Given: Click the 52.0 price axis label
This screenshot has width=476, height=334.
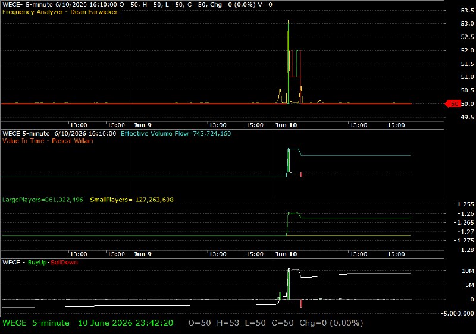Looking at the screenshot, I should click(x=467, y=50).
